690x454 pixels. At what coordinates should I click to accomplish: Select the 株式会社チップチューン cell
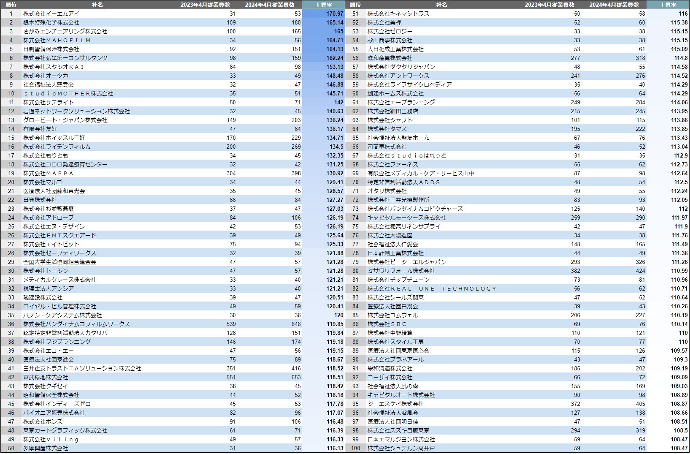398,280
